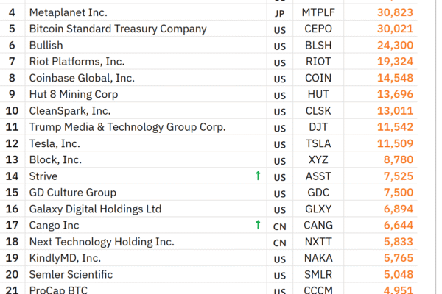Open Trump Media & Technology Group Corp.

[127, 127]
